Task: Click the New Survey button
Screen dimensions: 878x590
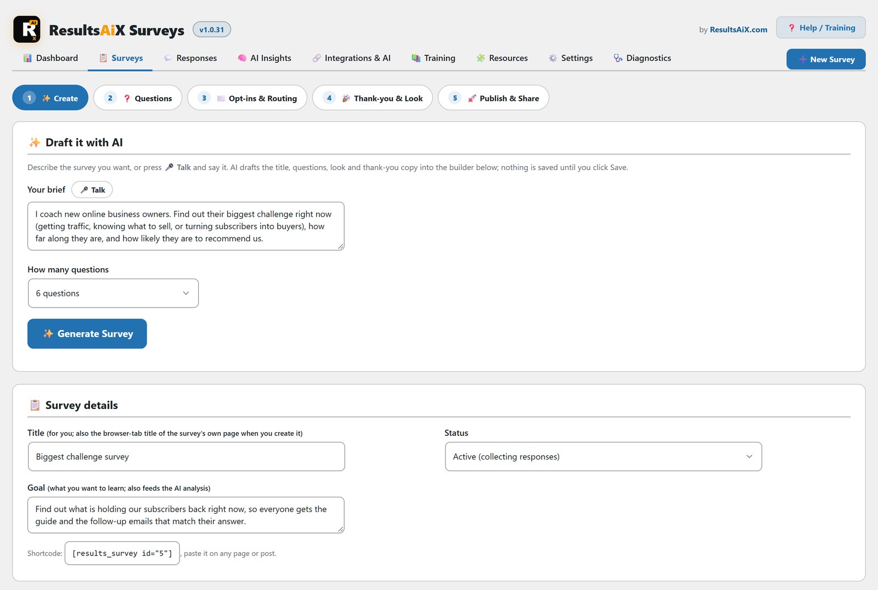Action: (x=826, y=59)
